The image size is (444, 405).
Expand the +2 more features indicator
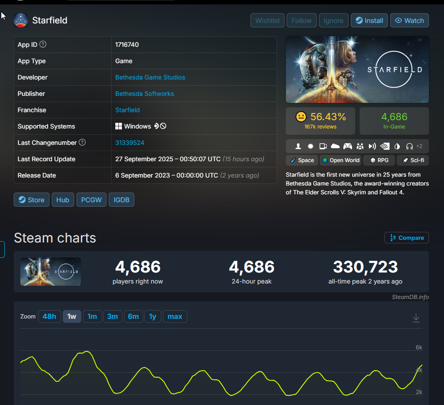pyautogui.click(x=419, y=146)
